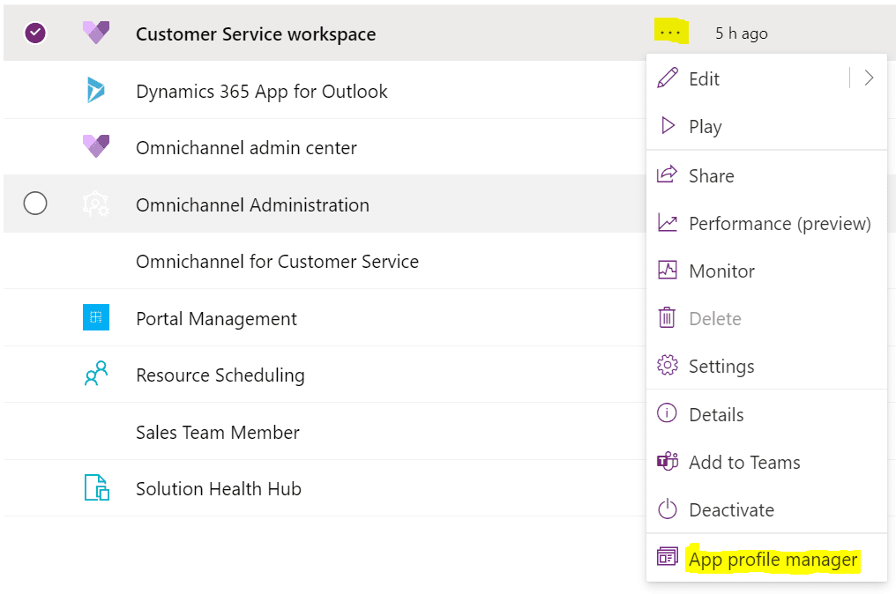Viewport: 896px width, 594px height.
Task: Click the Customer Service workspace heart icon
Action: click(96, 33)
